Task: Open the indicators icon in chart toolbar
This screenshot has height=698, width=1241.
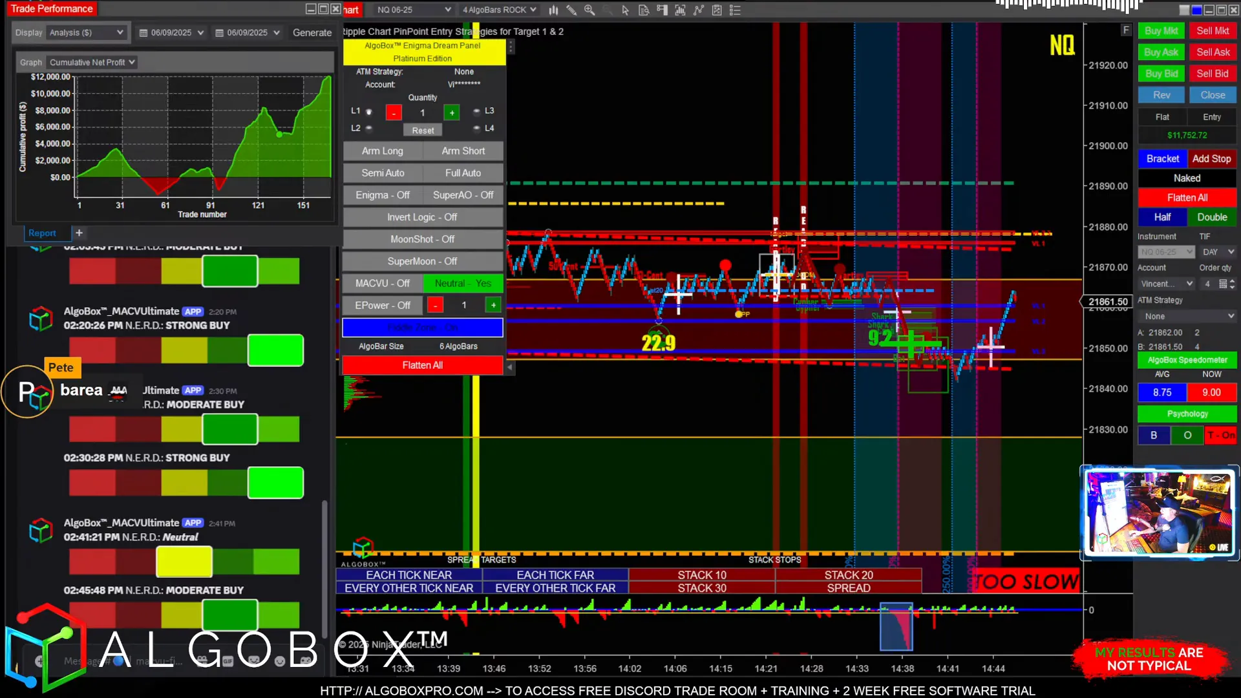Action: point(699,10)
